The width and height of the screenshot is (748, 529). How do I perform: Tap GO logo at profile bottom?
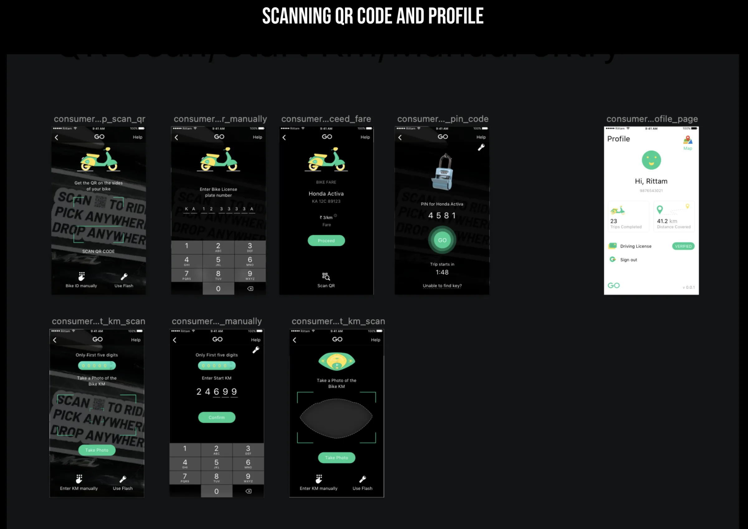coord(613,286)
